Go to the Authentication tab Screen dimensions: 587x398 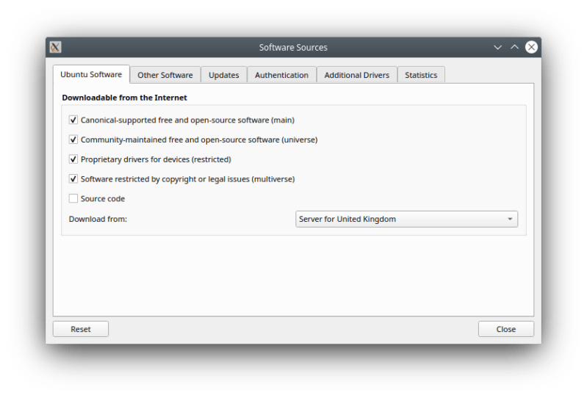pos(282,75)
